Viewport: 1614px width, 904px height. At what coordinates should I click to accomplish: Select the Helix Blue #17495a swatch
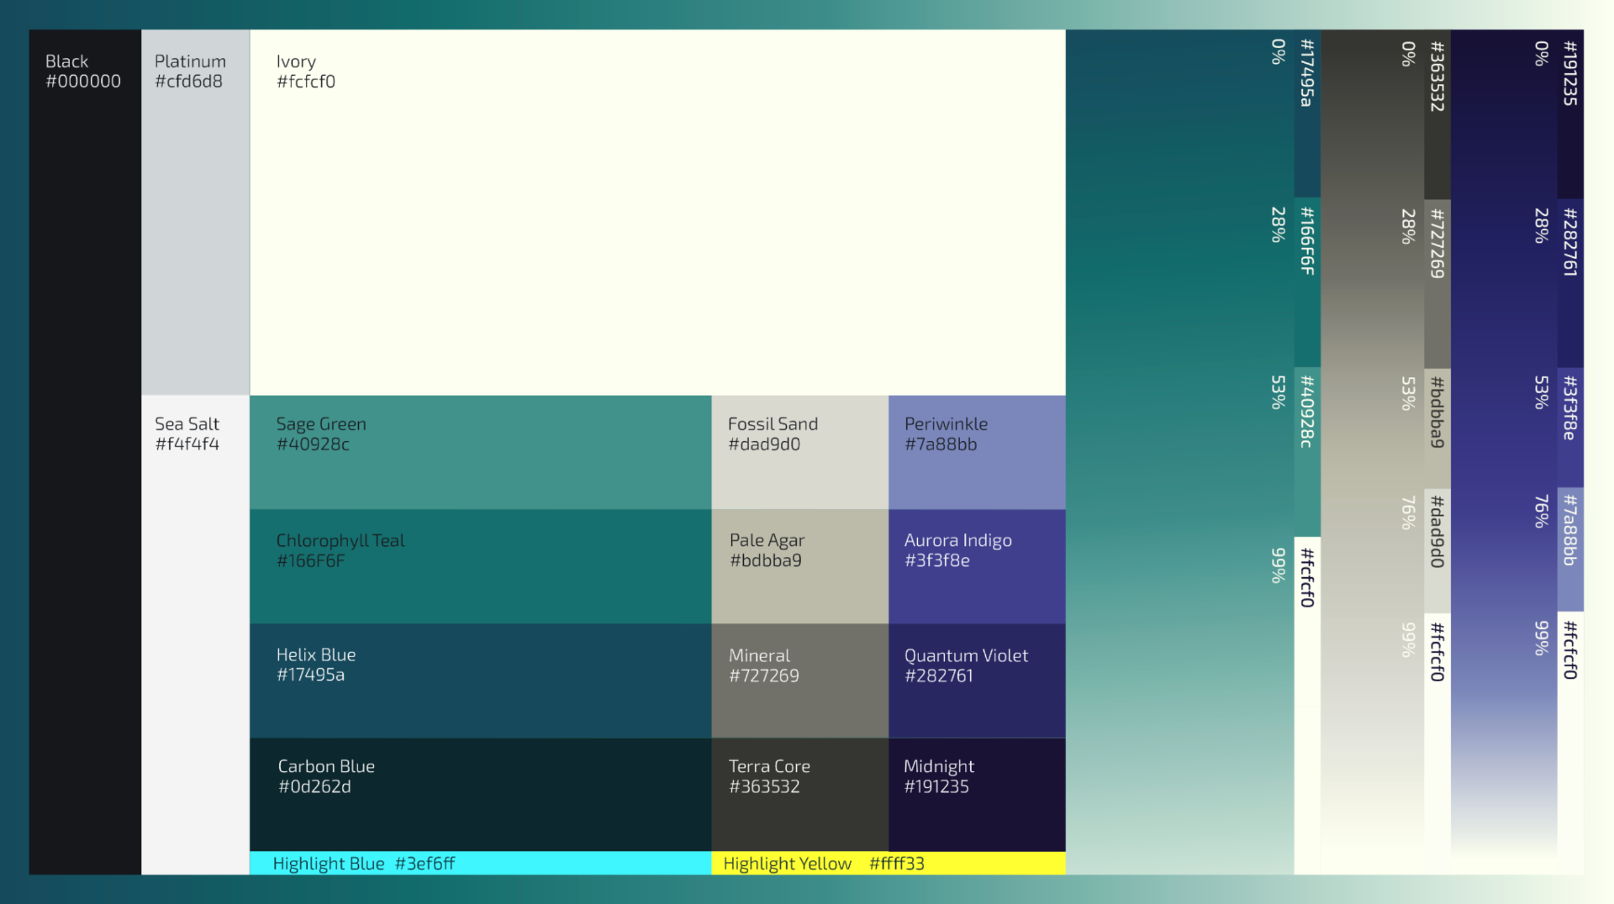point(480,681)
